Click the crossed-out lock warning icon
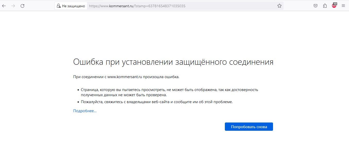349x147 pixels. point(58,6)
